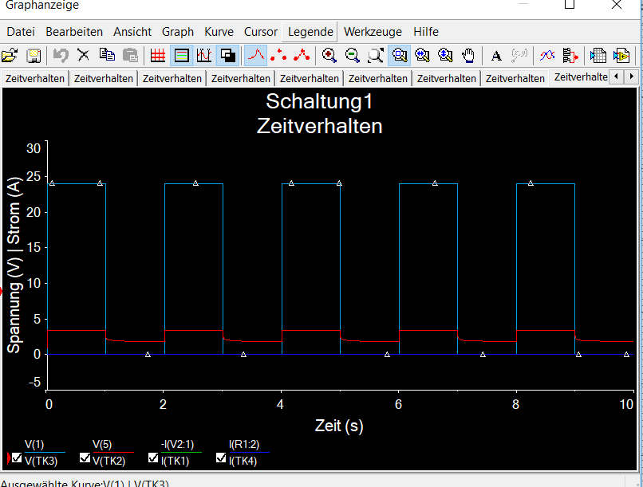Open the Kurve menu
The height and width of the screenshot is (487, 643).
(x=219, y=32)
